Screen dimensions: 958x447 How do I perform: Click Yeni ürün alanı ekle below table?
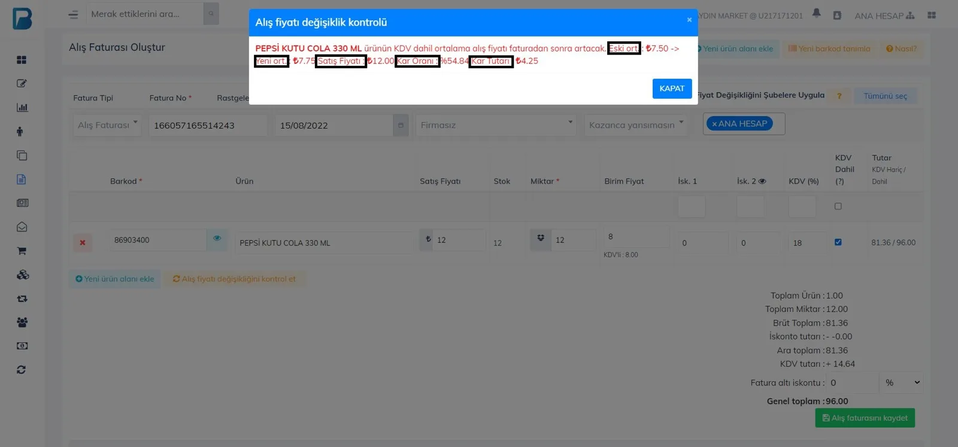(115, 279)
